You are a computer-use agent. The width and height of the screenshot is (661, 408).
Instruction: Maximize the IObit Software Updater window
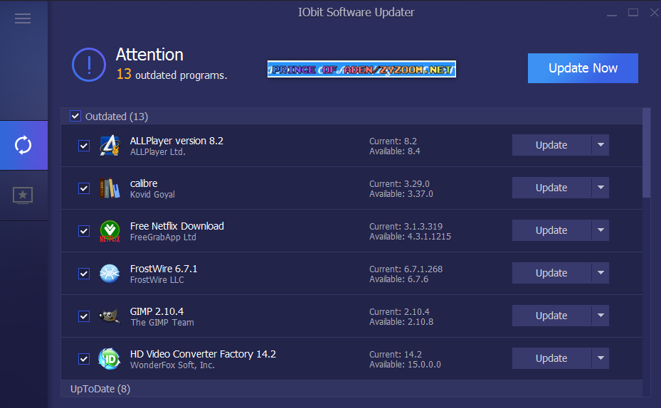click(633, 13)
